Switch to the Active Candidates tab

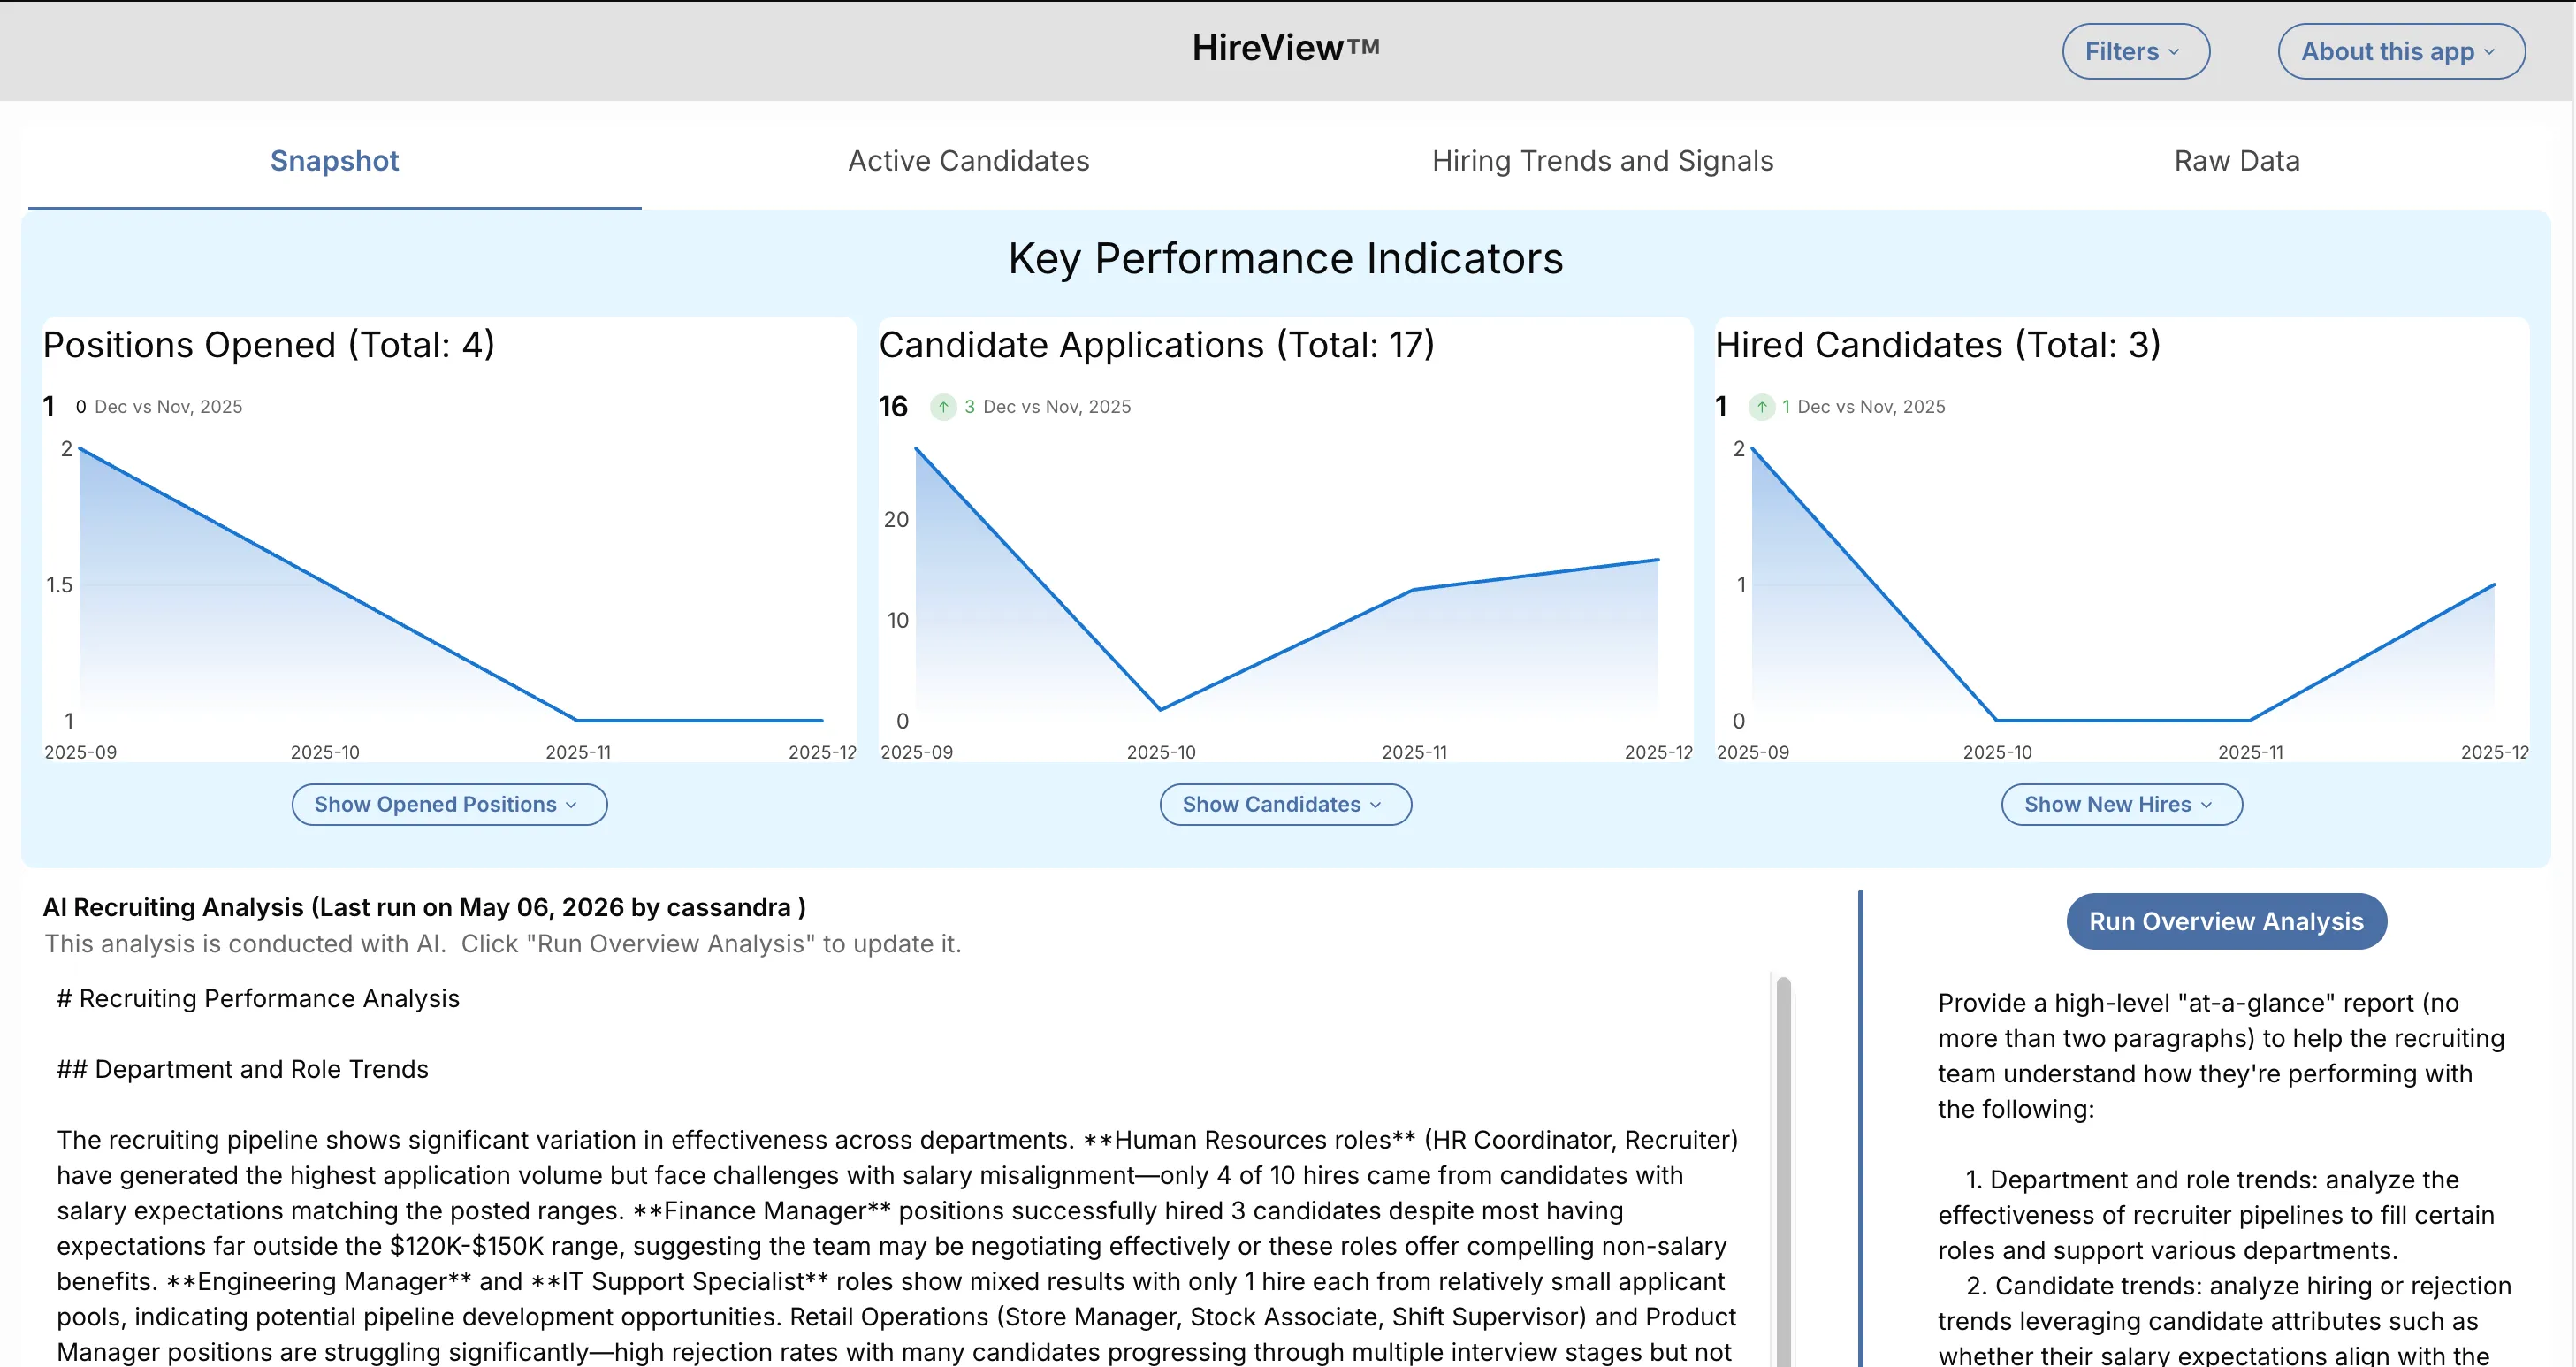968,161
